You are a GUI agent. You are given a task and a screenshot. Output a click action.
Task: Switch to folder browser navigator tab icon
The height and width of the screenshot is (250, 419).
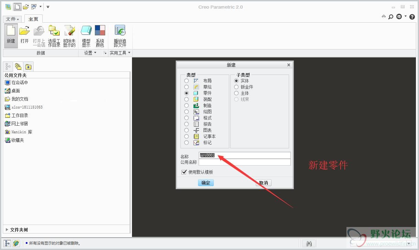click(18, 67)
